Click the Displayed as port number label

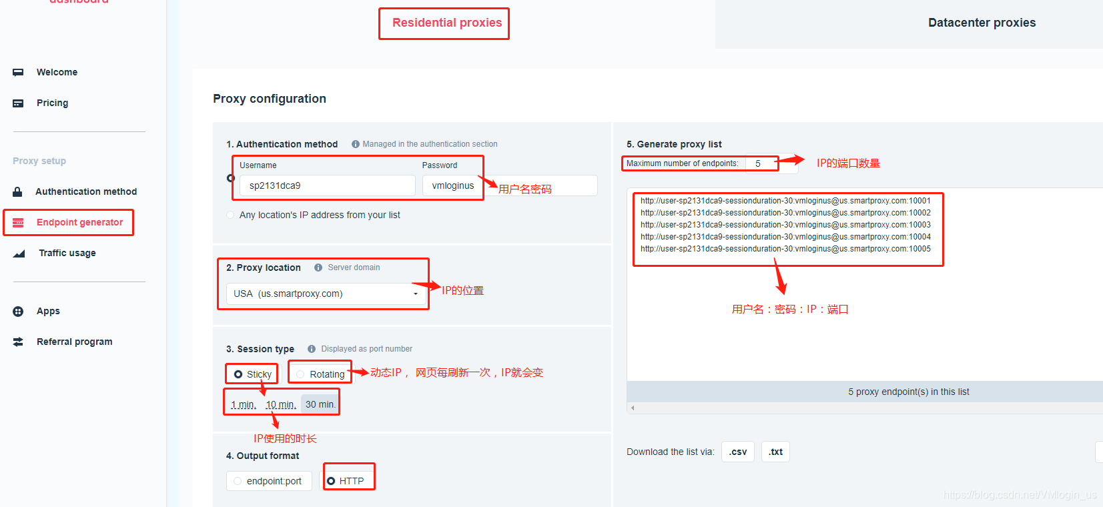pos(366,349)
